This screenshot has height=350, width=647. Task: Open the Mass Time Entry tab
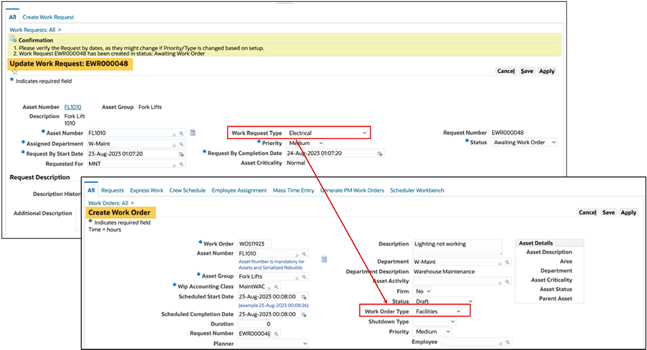point(294,191)
